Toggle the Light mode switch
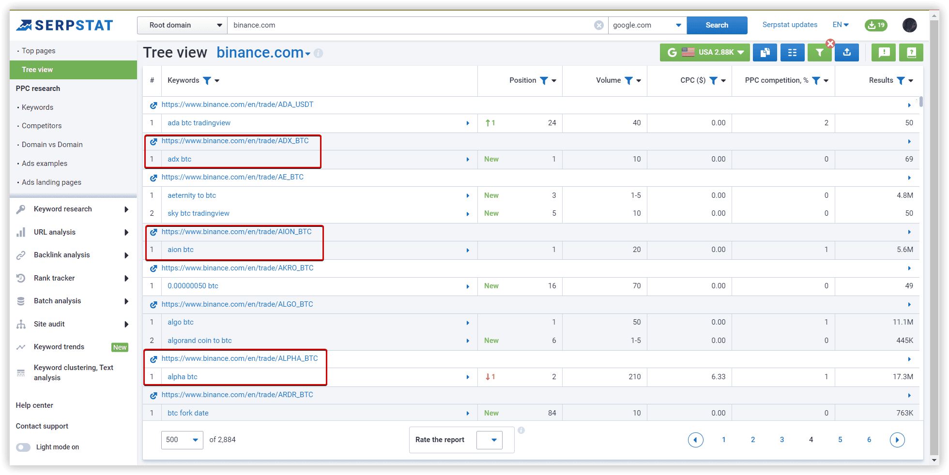The width and height of the screenshot is (949, 475). click(x=23, y=447)
